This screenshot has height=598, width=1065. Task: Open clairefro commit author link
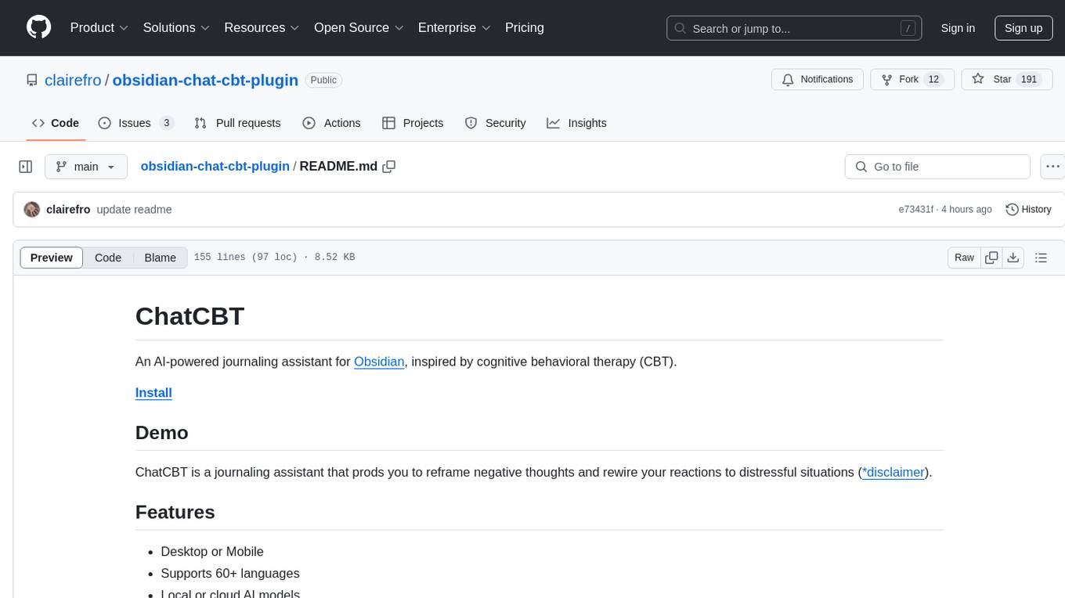pos(68,210)
